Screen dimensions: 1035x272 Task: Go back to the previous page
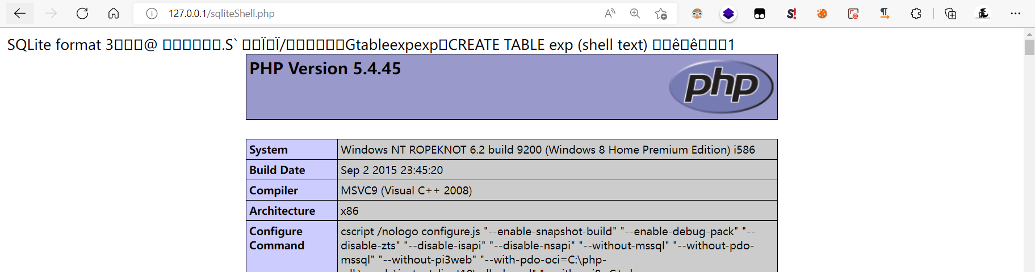20,14
